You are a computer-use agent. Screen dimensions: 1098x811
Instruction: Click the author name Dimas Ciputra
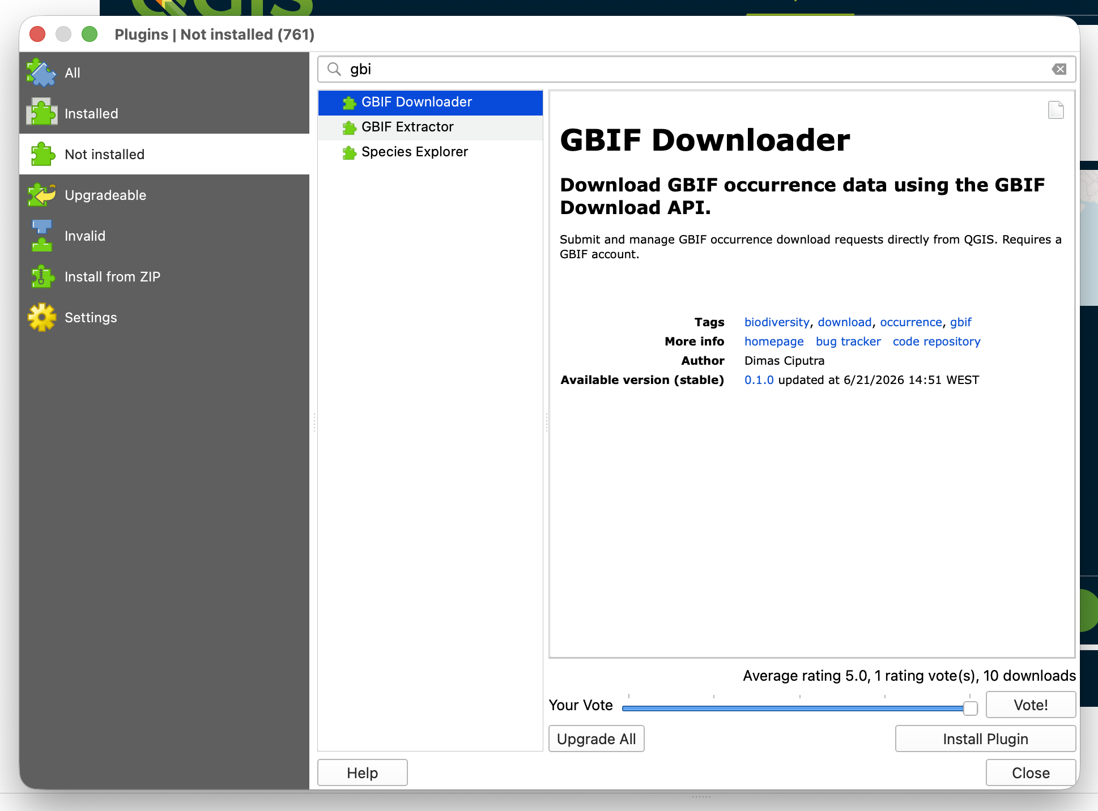click(784, 361)
